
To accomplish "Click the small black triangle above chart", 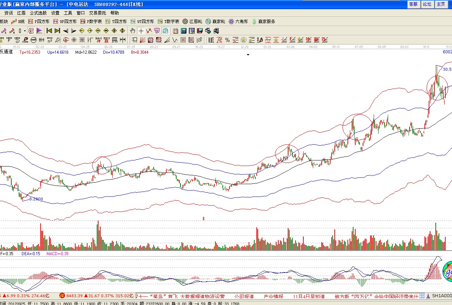I will [x=248, y=55].
